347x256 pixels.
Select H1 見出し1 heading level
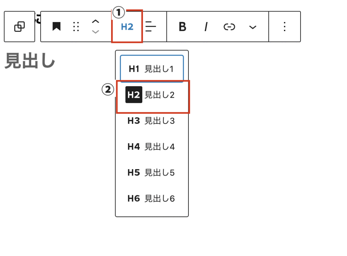[151, 69]
